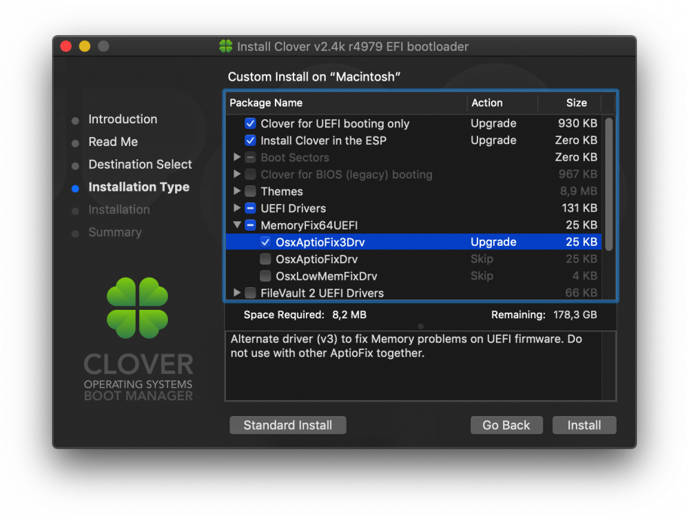
Task: Click Skip action for OsxLowMemFixDrv
Action: tap(482, 276)
